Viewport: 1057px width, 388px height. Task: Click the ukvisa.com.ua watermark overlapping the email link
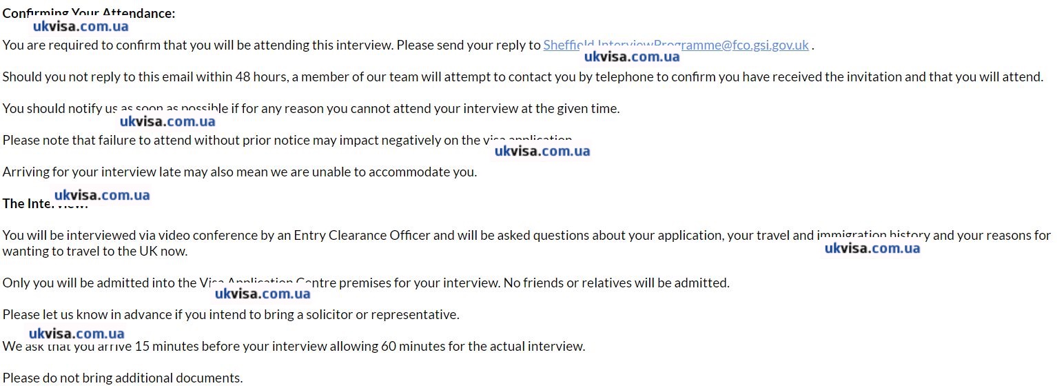[632, 57]
